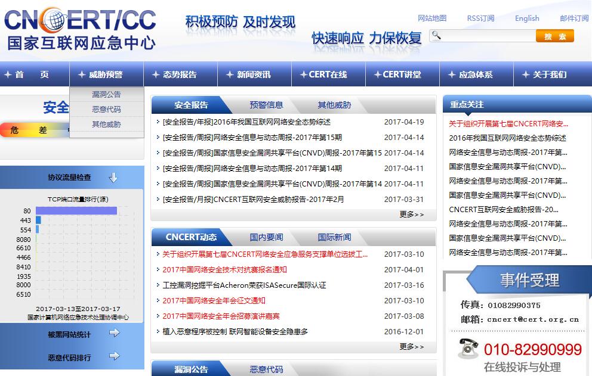Click the 事件受理 banner
Viewport: 592px width, 376px height.
pyautogui.click(x=529, y=280)
